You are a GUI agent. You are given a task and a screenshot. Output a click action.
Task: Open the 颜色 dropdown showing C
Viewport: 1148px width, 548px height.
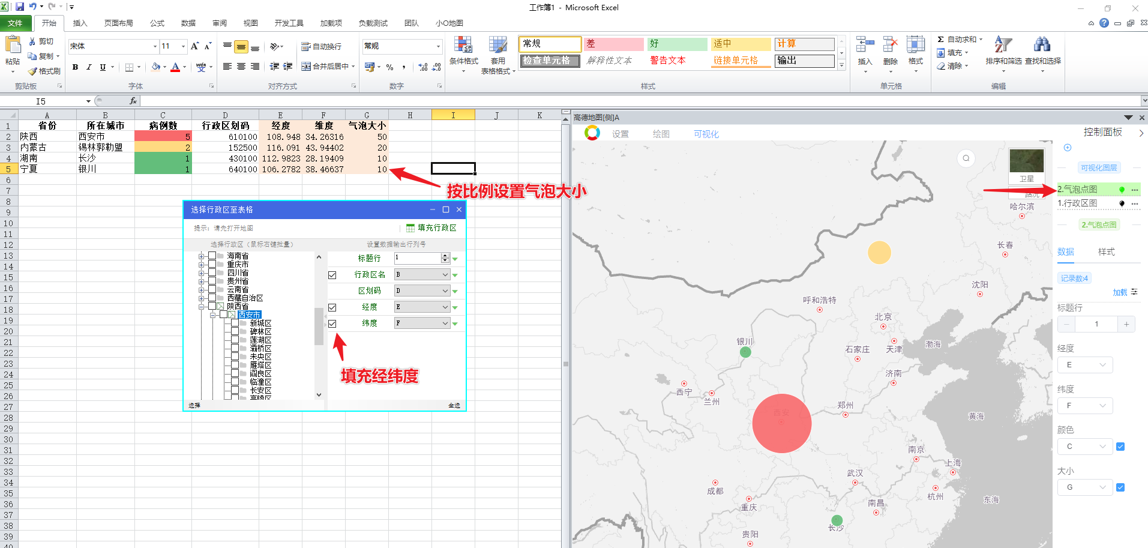point(1085,447)
